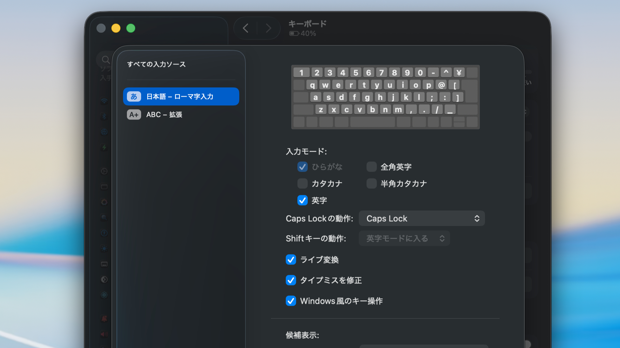Click the green zoom window button
620x348 pixels.
tap(131, 28)
